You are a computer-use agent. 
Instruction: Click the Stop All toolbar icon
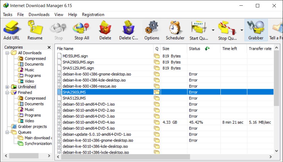pos(82,28)
